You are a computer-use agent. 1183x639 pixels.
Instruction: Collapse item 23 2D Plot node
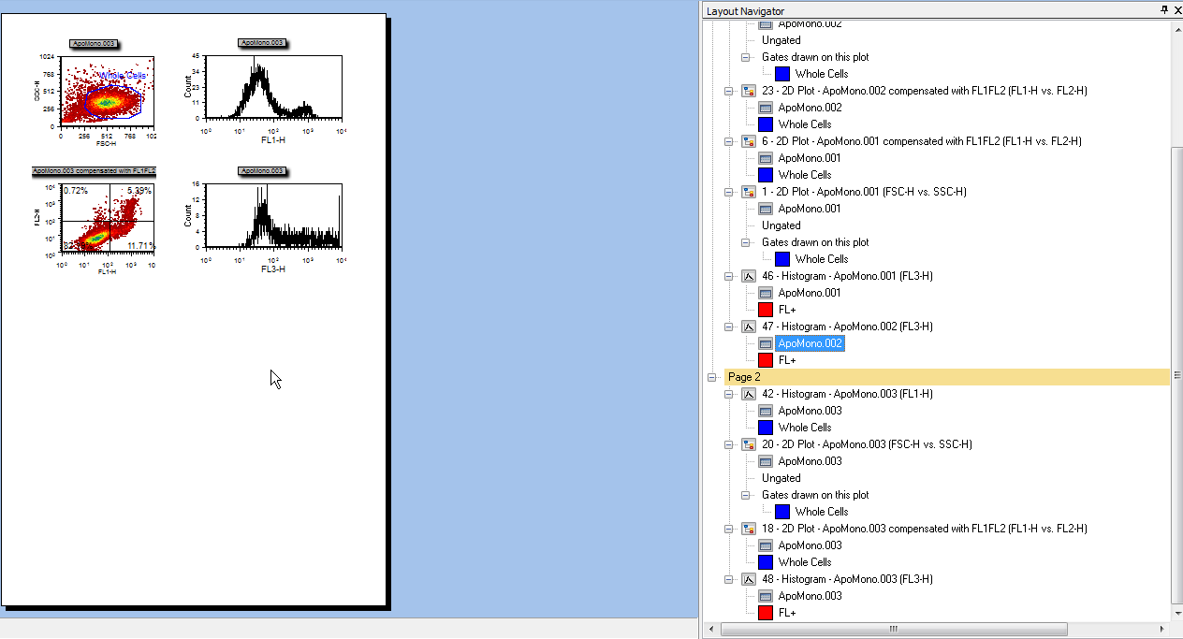[729, 91]
